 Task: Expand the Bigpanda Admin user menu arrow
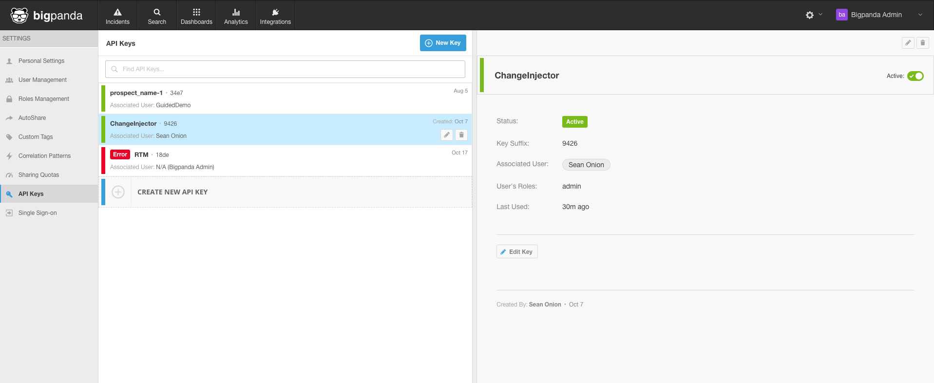click(920, 15)
